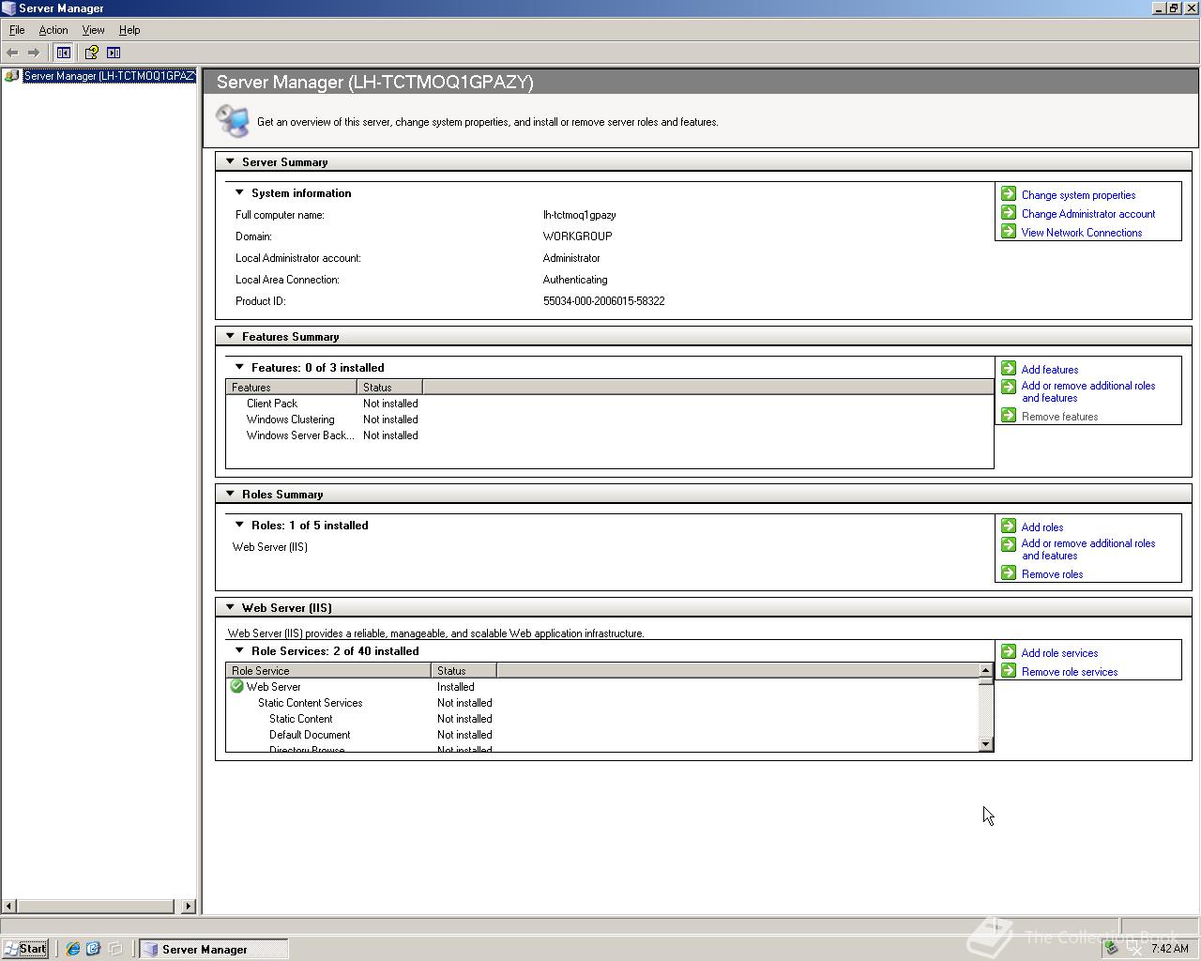The image size is (1201, 961).
Task: Select the Windows Server Back... feature row
Action: point(610,435)
